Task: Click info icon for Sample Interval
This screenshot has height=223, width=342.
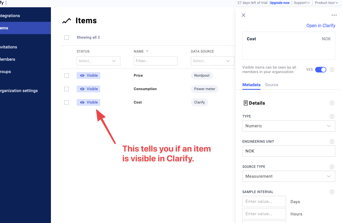Action: 332,192
